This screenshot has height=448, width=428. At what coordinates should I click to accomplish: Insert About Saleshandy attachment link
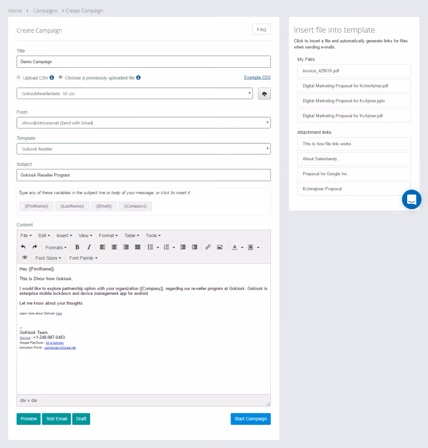[x=354, y=159]
